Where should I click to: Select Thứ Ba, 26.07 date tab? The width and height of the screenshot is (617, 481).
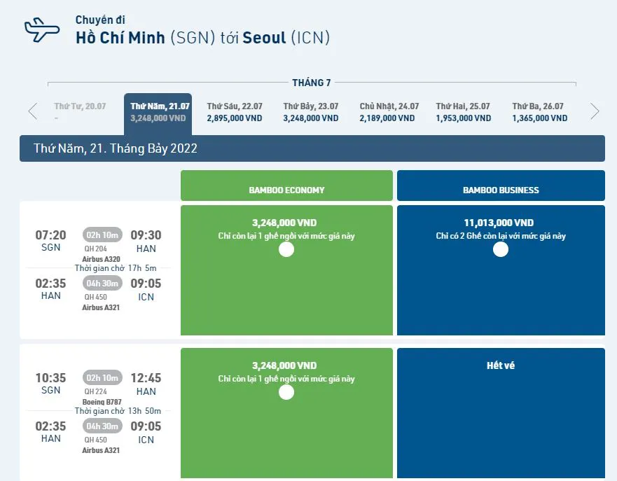[539, 112]
